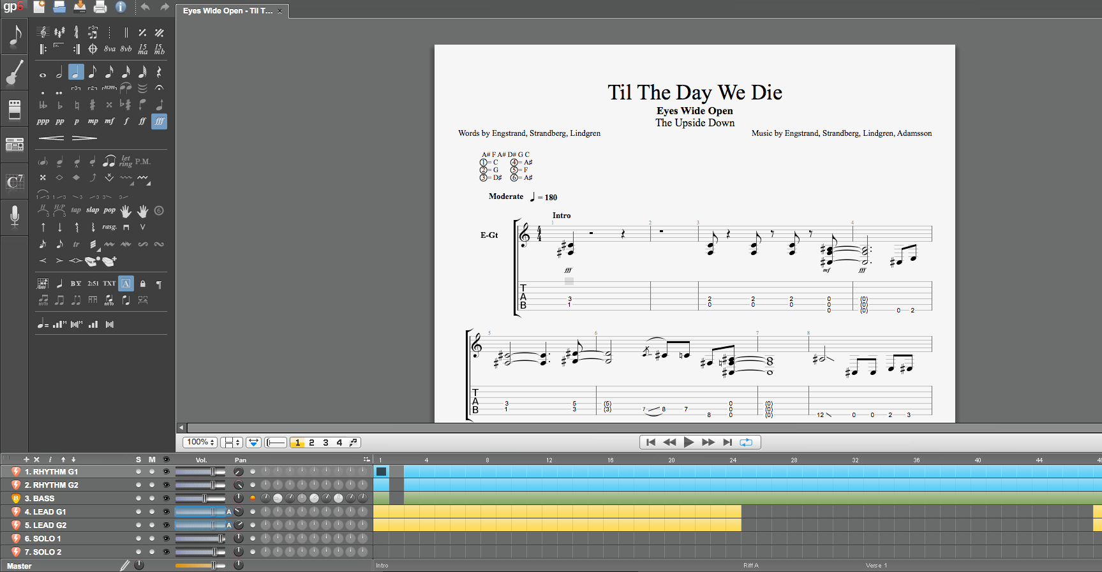Select the whole note duration

(x=43, y=73)
